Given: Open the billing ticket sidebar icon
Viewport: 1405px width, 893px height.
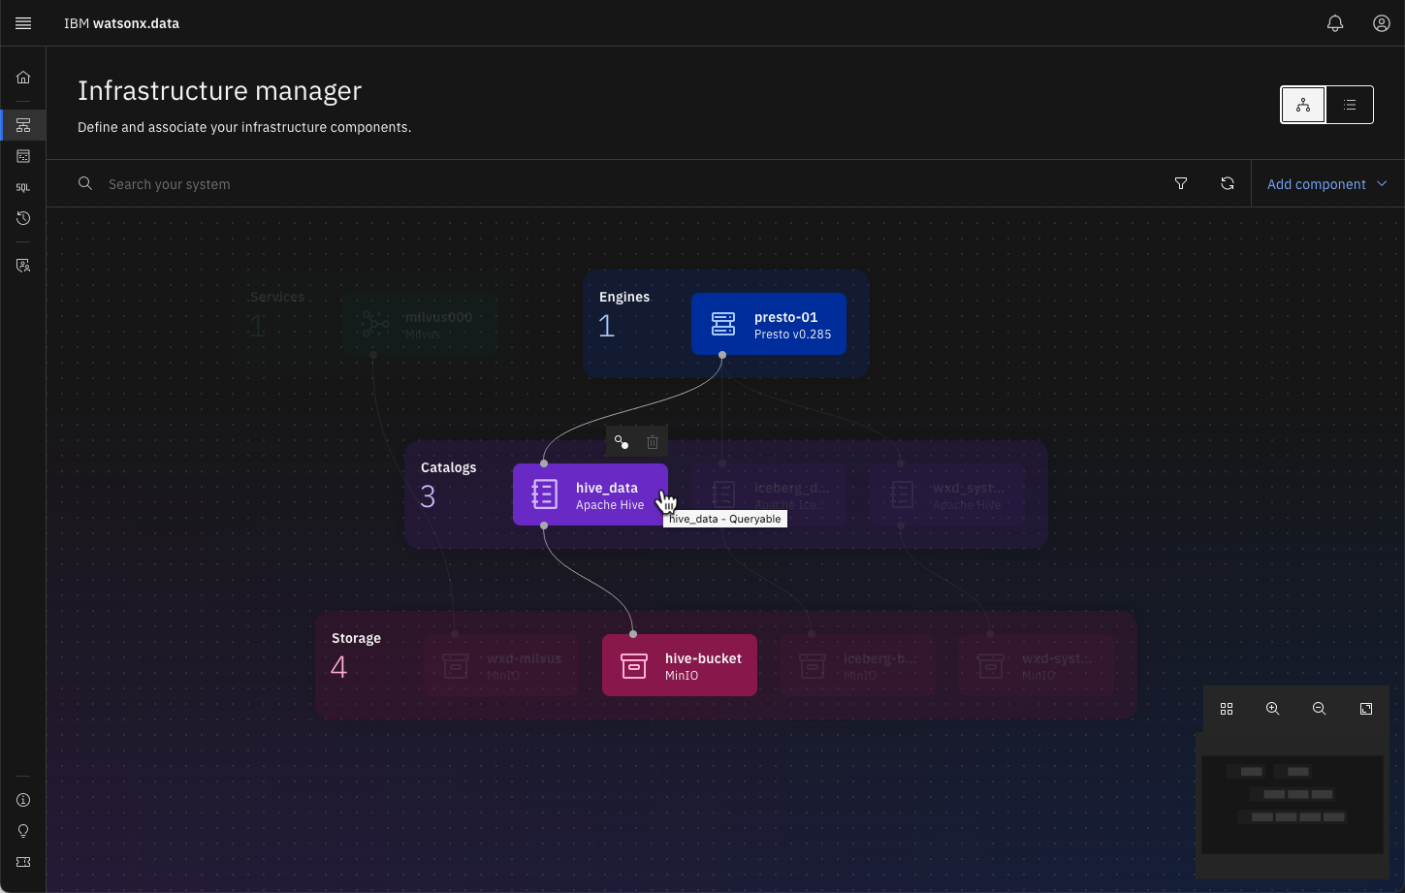Looking at the screenshot, I should coord(23,862).
